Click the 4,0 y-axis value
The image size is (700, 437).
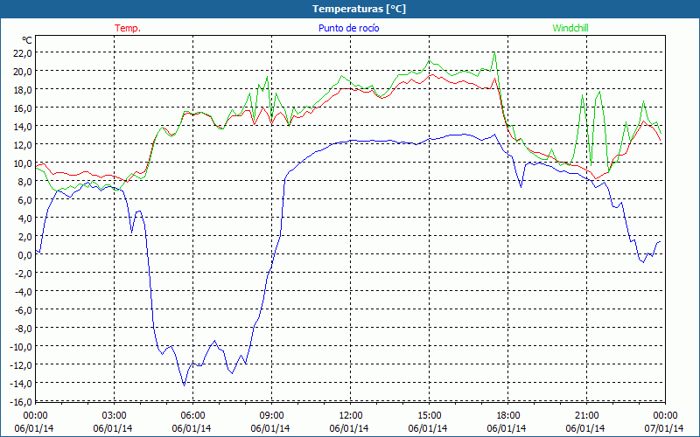point(26,218)
